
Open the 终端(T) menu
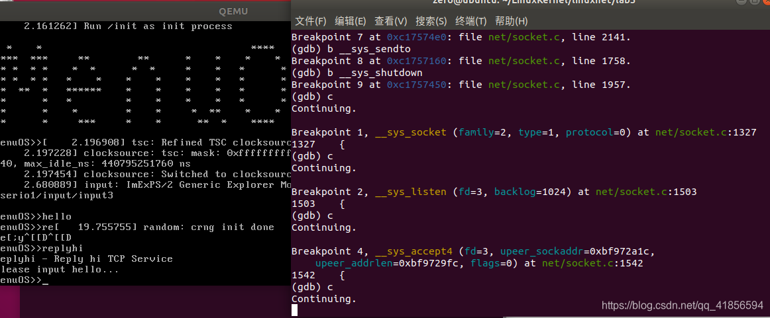point(471,21)
